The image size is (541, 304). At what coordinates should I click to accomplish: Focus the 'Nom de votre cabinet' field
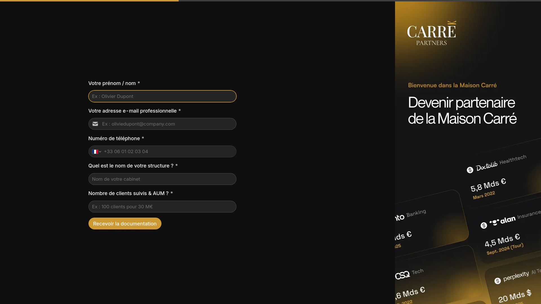point(162,179)
